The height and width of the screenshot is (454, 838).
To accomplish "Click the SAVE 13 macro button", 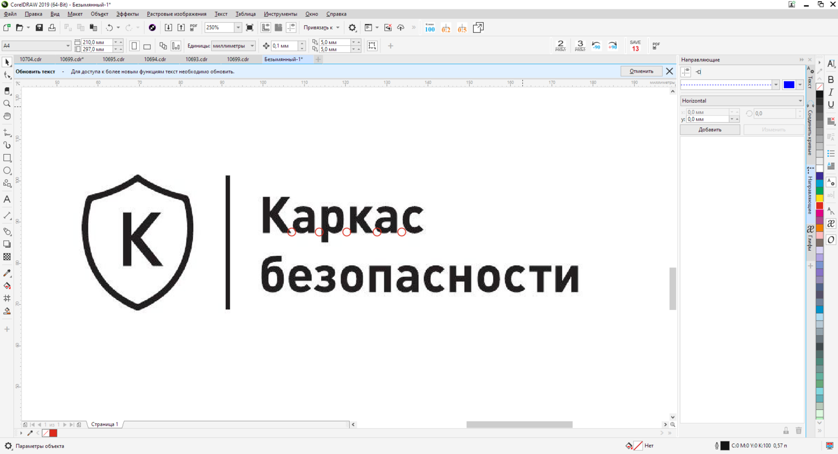I will (635, 46).
